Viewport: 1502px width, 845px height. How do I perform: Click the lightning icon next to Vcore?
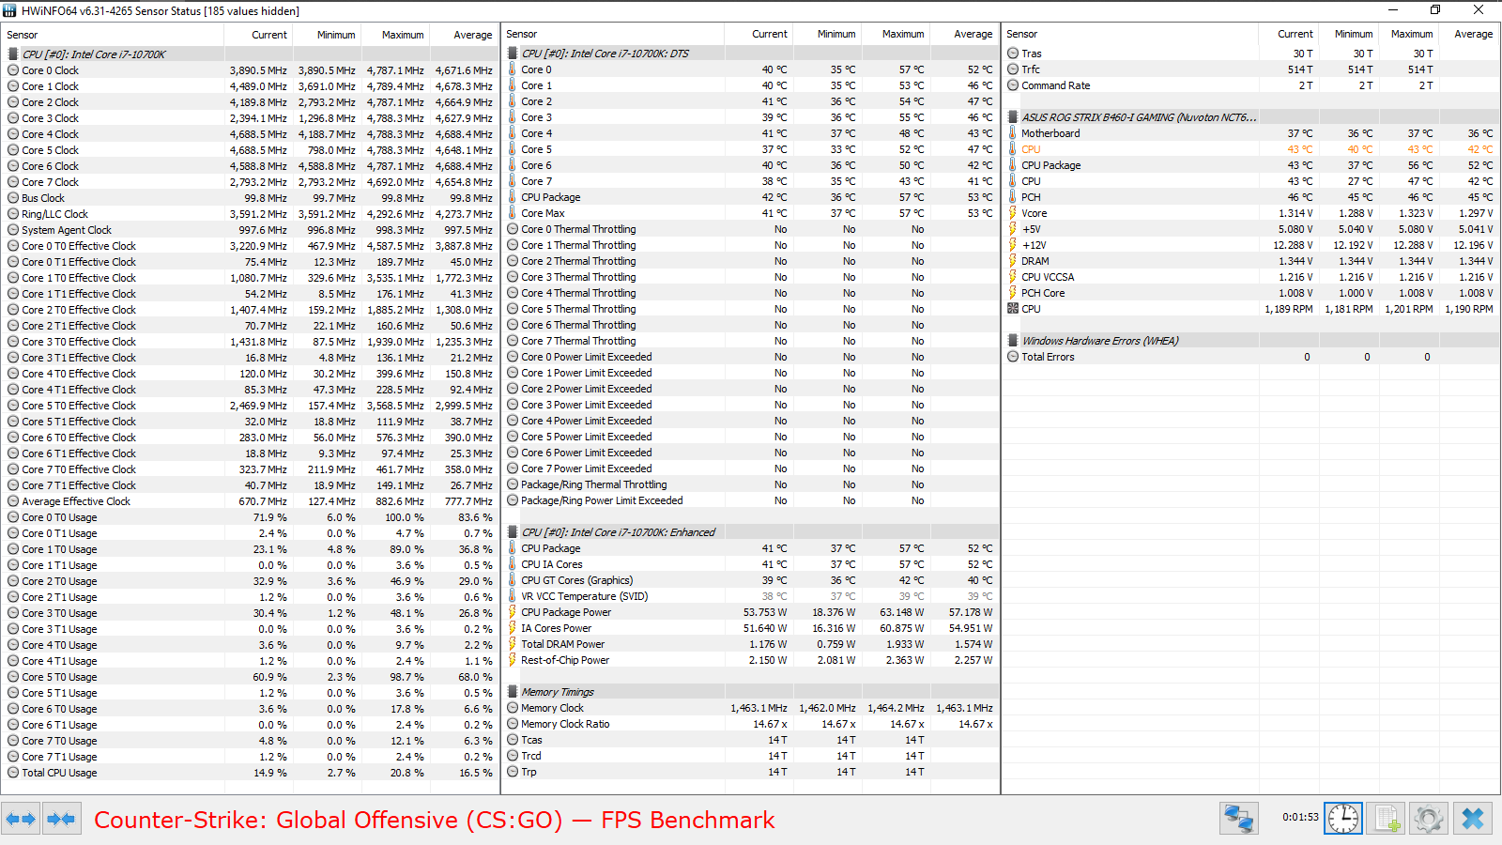coord(1013,213)
